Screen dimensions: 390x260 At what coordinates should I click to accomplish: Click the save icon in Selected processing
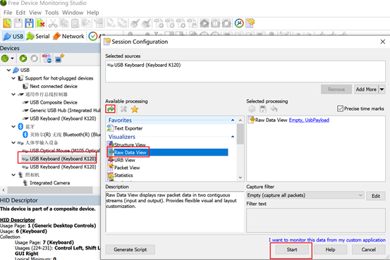point(262,109)
